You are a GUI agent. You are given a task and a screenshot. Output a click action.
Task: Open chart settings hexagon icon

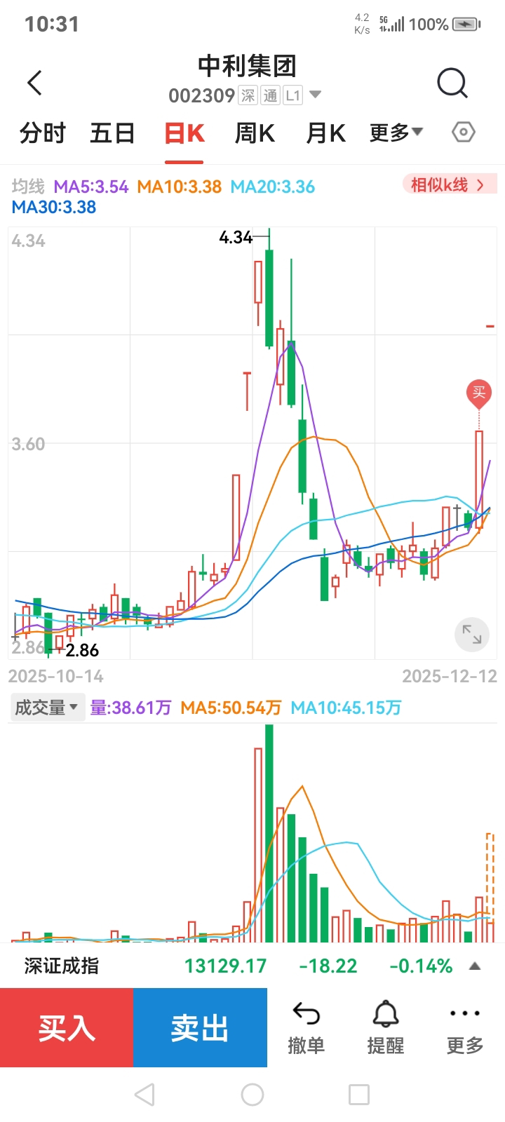(x=464, y=132)
